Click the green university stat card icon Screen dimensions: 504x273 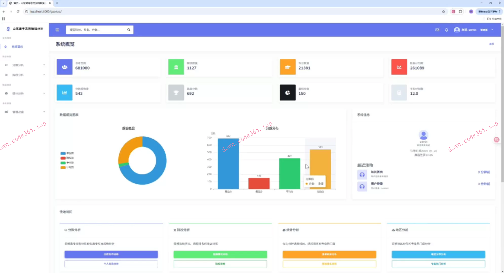(176, 67)
